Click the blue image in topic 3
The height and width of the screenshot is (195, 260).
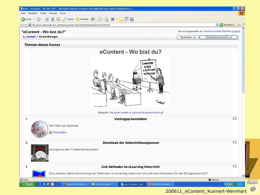click(x=39, y=173)
